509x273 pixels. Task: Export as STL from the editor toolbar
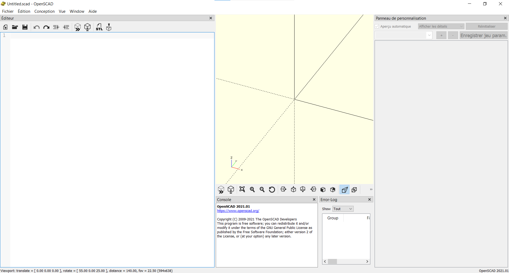tap(99, 27)
